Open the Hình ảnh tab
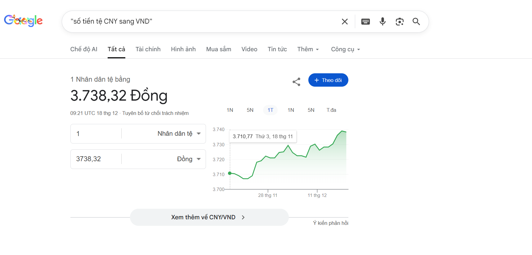532x255 pixels. 183,49
